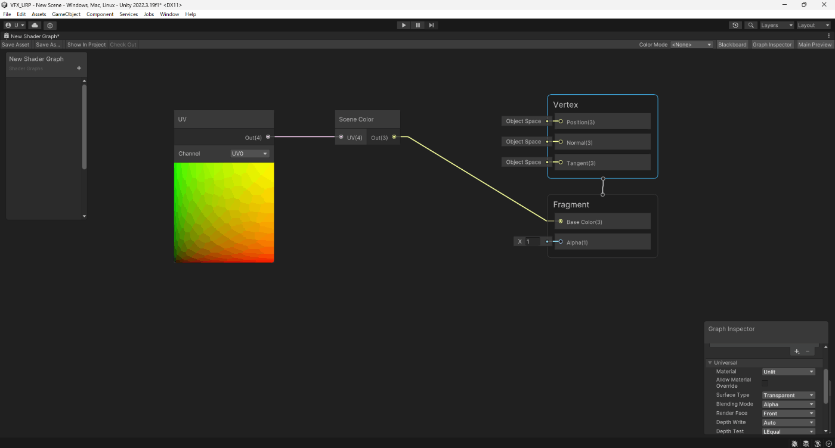
Task: Click the UV node Out(4) output port
Action: [268, 137]
